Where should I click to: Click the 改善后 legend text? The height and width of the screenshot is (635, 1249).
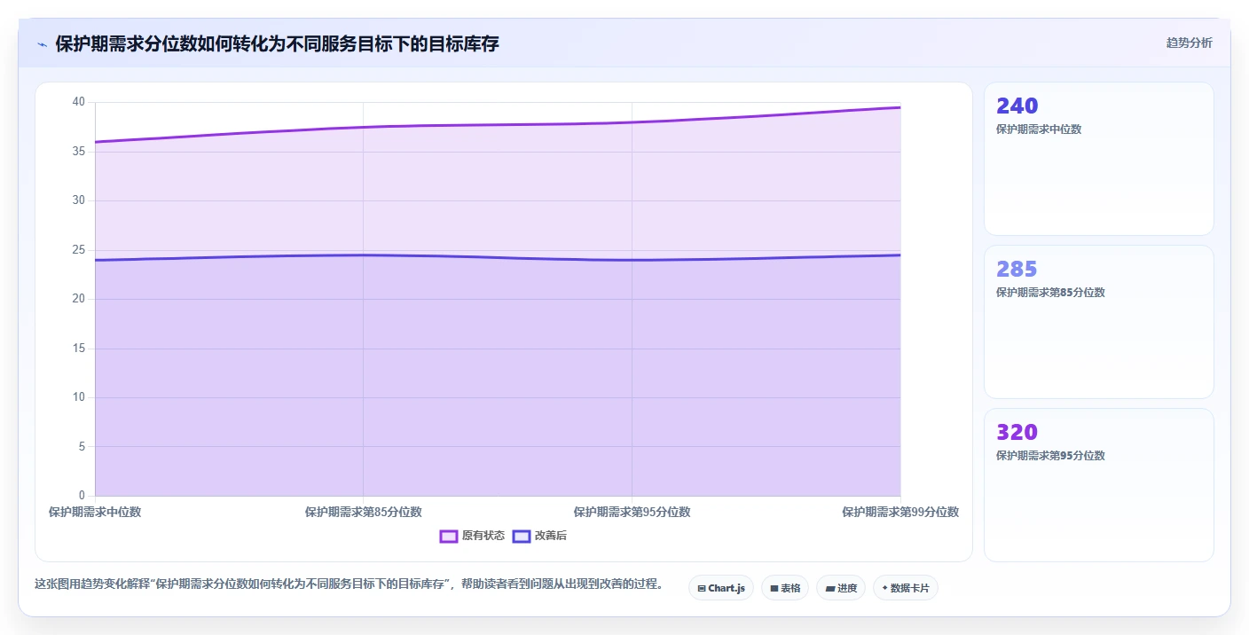coord(551,537)
